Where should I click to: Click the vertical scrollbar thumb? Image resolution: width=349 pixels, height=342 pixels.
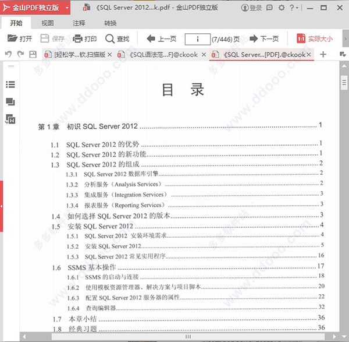pyautogui.click(x=344, y=83)
